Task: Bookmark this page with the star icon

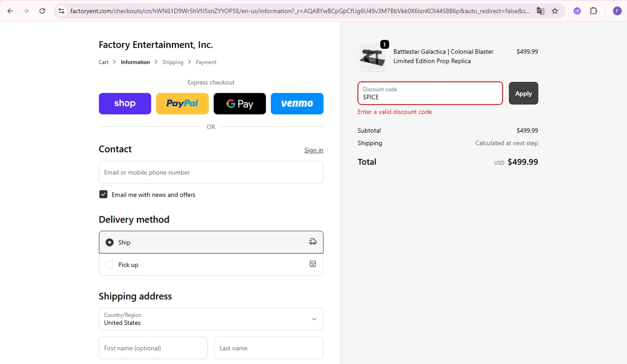Action: [x=555, y=11]
